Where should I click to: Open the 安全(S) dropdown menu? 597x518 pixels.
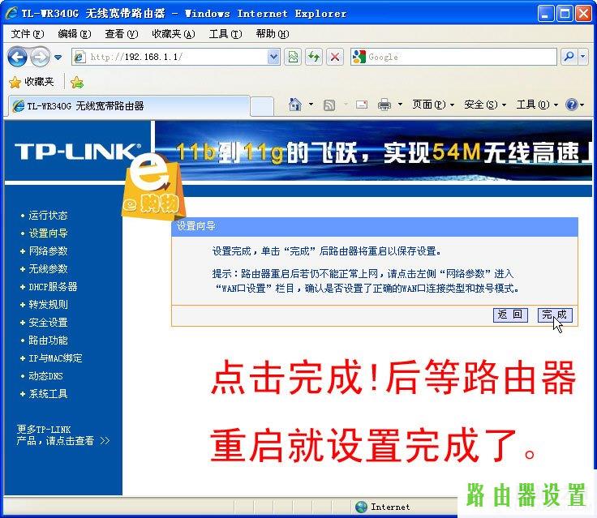[x=484, y=105]
